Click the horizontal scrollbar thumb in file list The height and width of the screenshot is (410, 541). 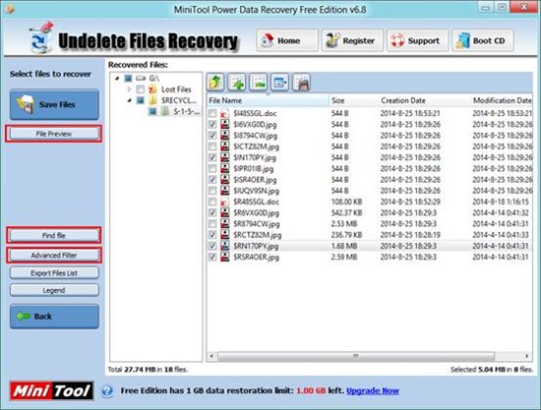[x=356, y=356]
